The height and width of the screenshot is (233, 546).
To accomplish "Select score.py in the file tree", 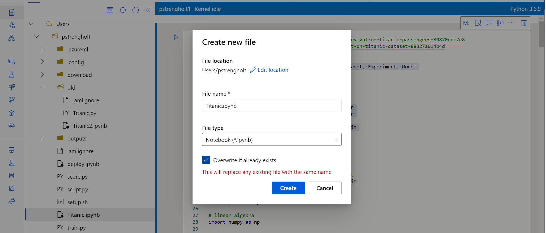I will [77, 177].
